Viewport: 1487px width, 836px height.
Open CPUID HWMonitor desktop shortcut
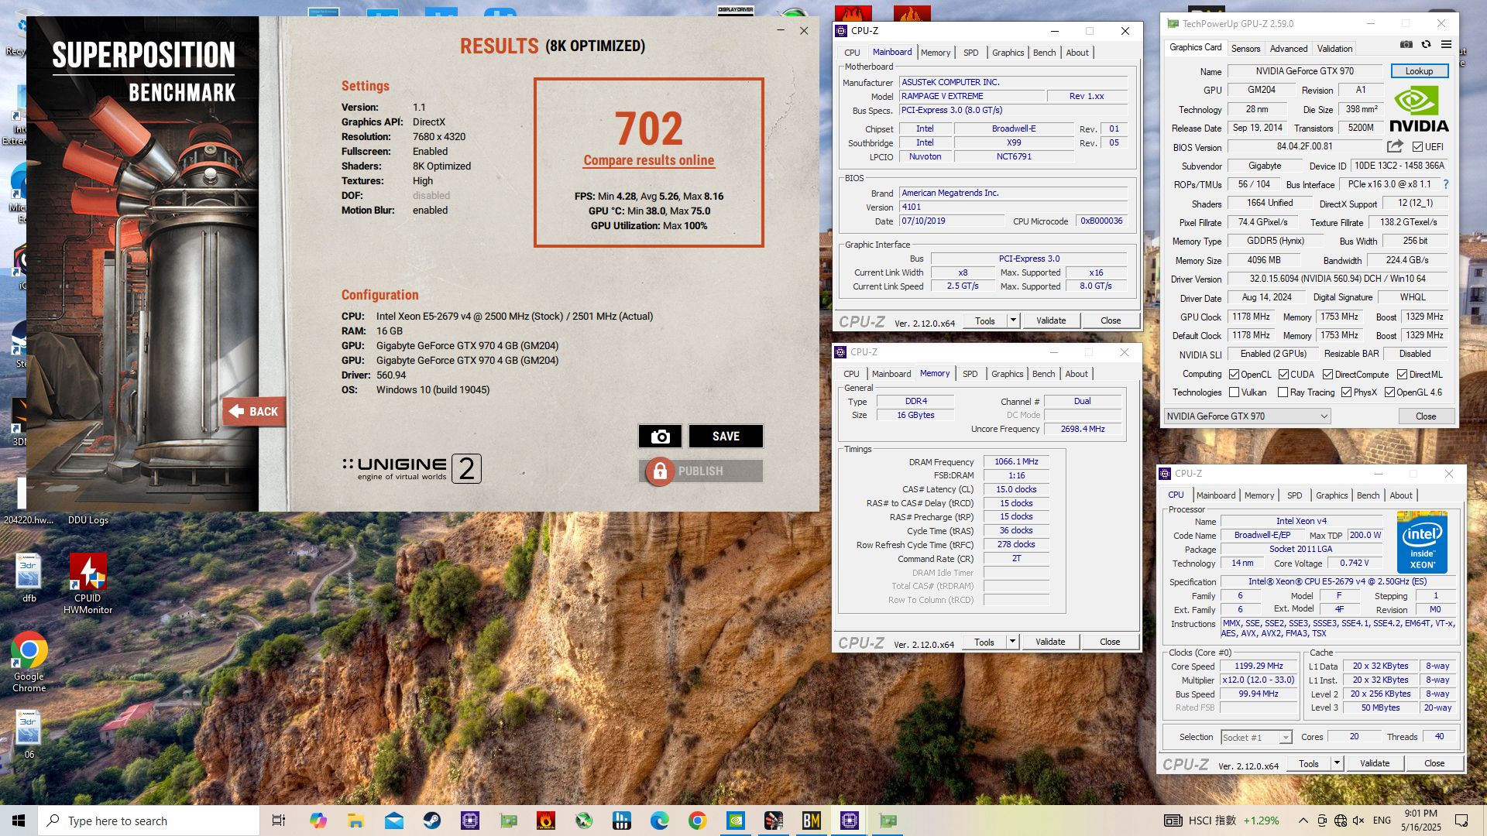88,584
